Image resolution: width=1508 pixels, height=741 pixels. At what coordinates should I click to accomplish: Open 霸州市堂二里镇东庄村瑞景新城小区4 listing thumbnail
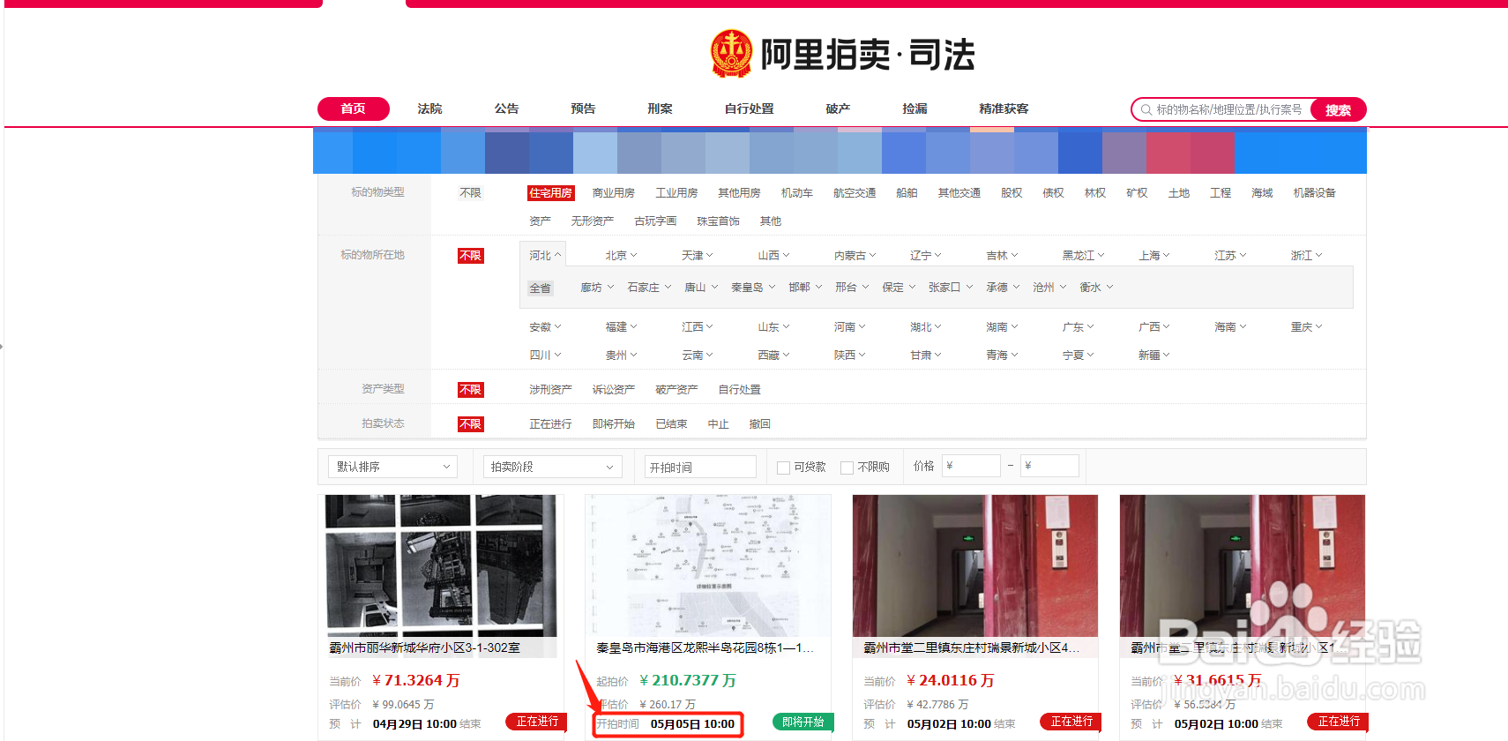point(975,565)
